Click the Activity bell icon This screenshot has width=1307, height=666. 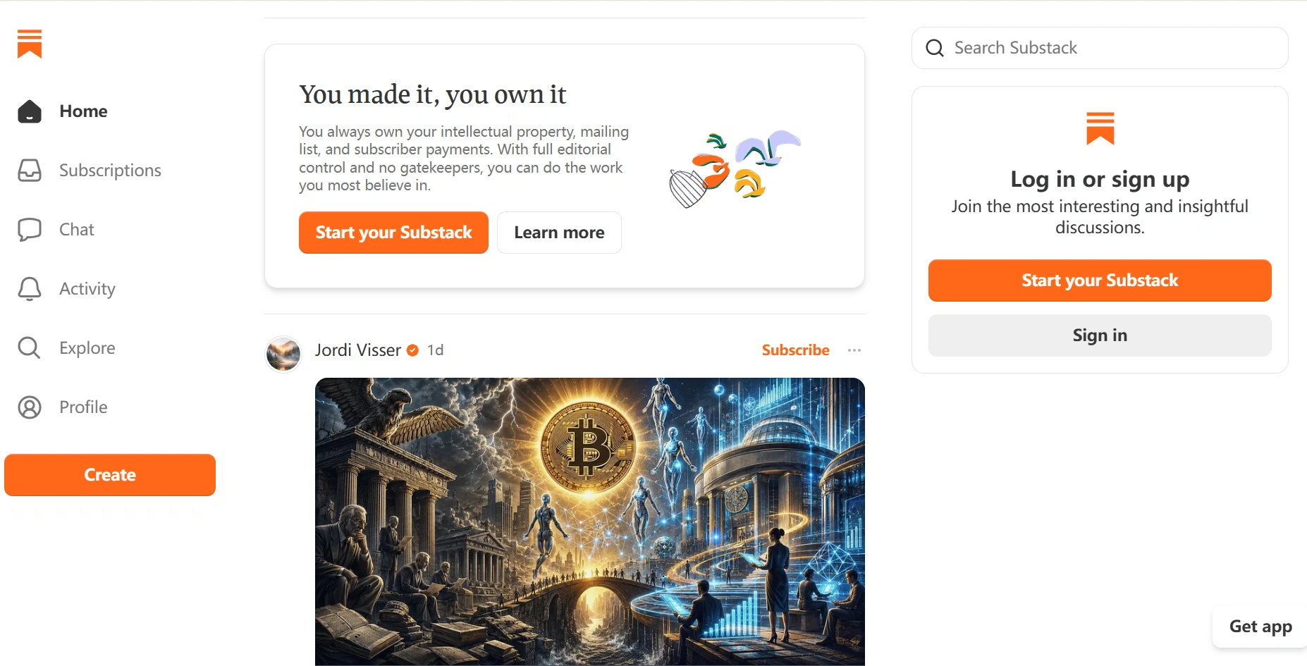point(30,289)
